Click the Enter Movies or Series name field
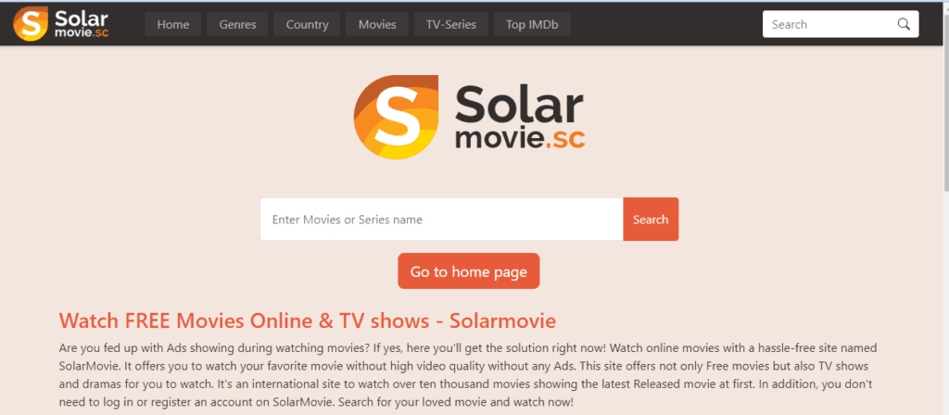The height and width of the screenshot is (415, 949). [442, 219]
